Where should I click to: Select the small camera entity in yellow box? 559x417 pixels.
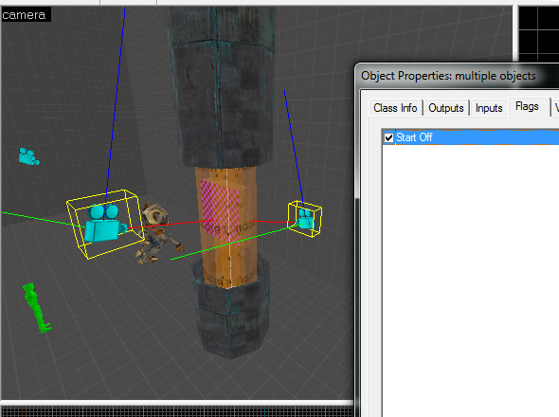[305, 219]
